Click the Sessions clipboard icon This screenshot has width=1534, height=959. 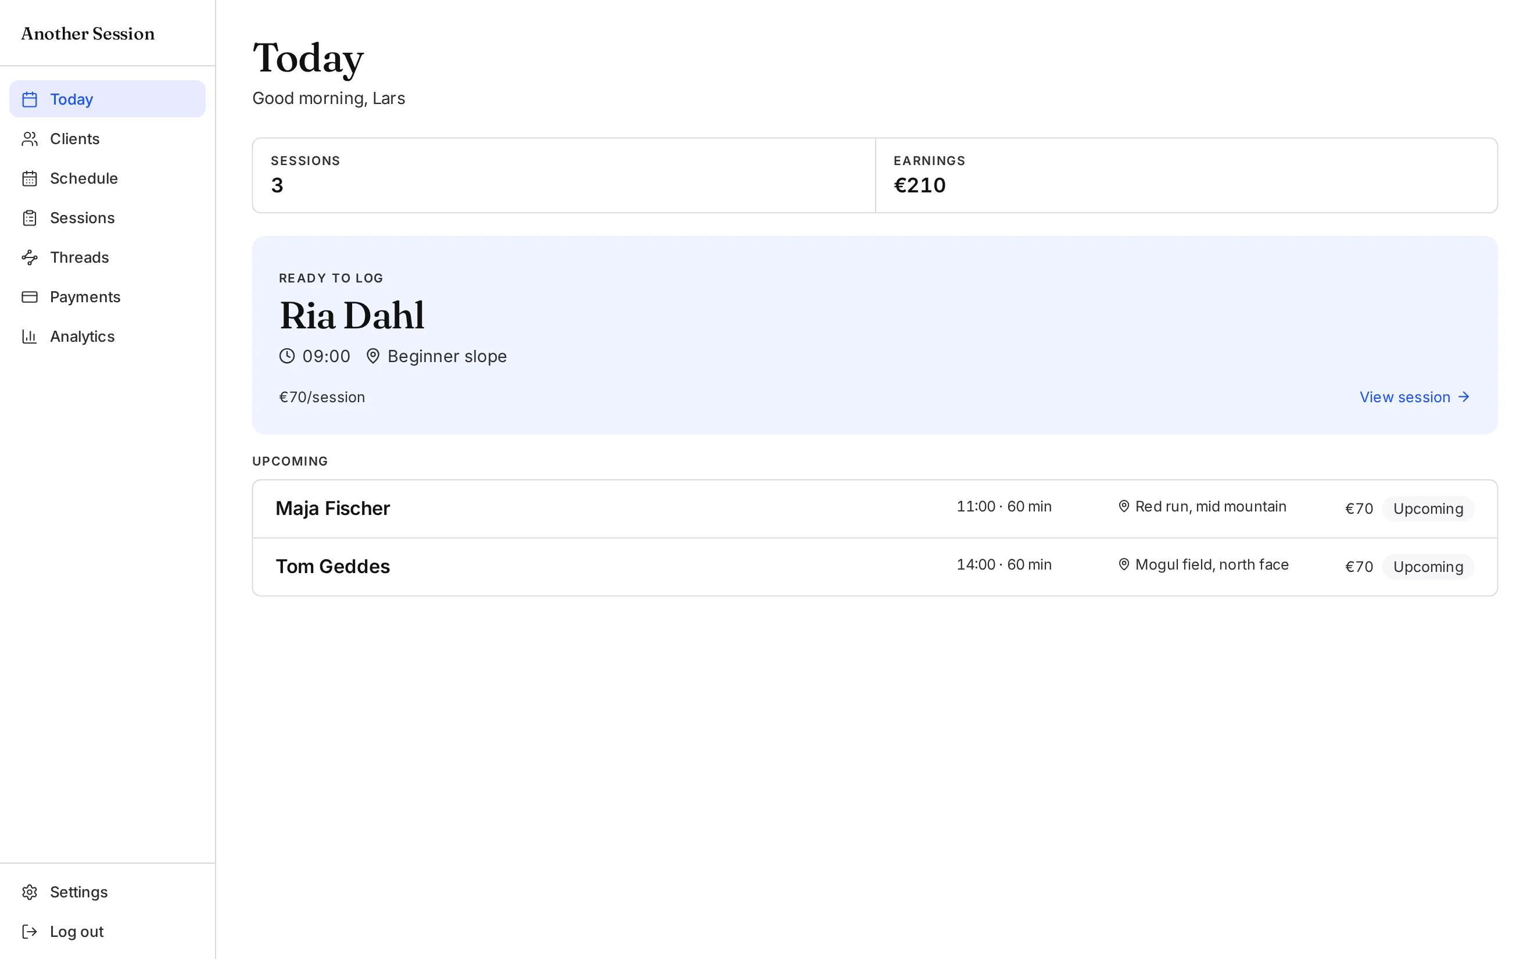(30, 218)
